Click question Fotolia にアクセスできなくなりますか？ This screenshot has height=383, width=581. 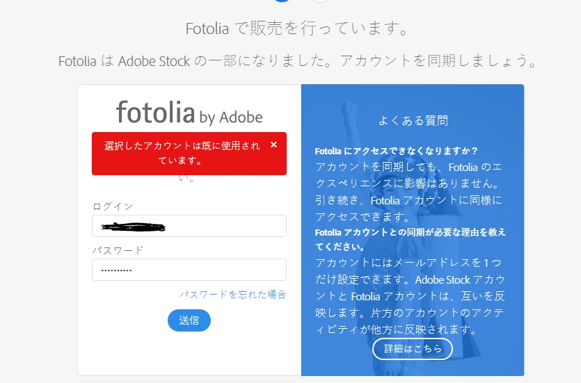point(397,151)
